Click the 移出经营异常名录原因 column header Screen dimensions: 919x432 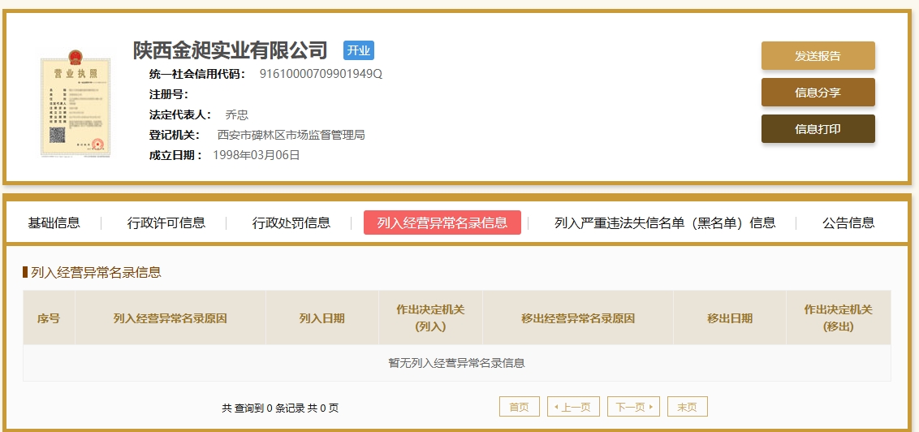tap(578, 318)
